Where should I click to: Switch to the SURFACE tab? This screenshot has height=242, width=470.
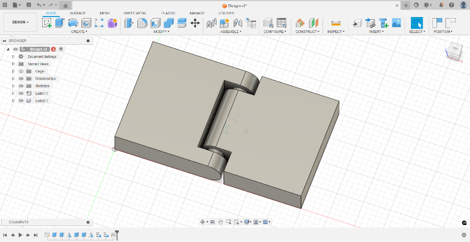click(78, 13)
